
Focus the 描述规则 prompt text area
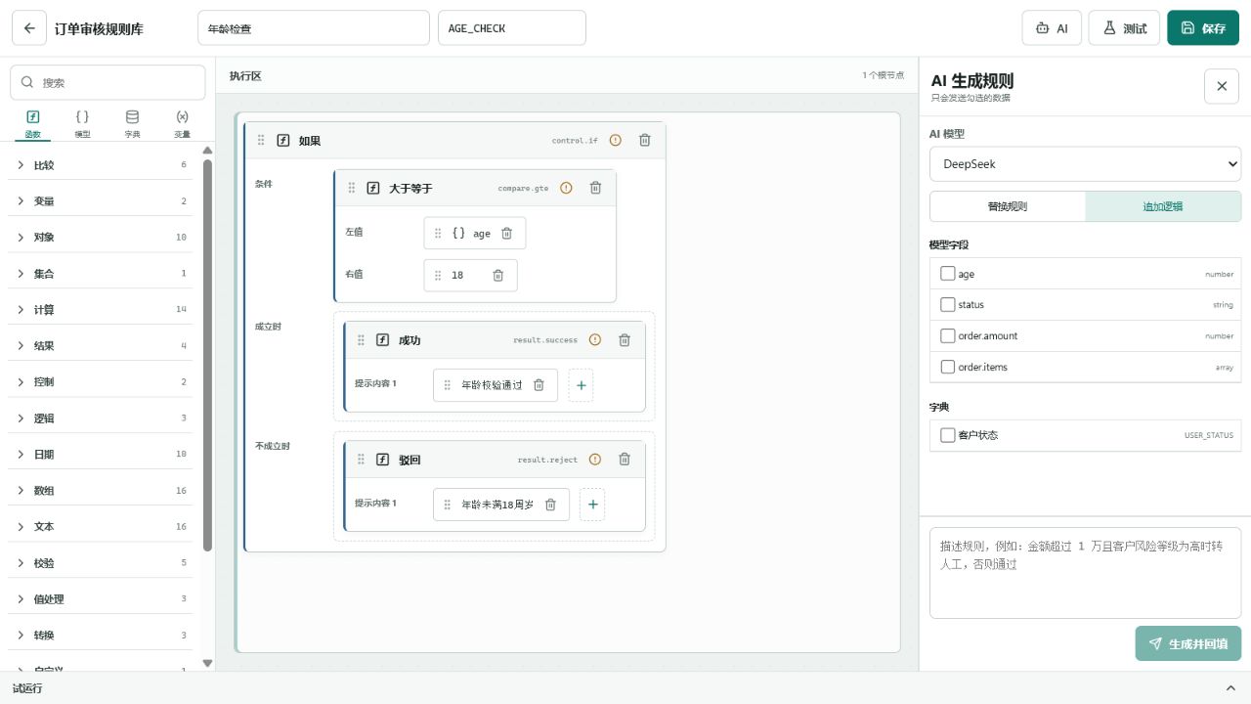(x=1085, y=573)
